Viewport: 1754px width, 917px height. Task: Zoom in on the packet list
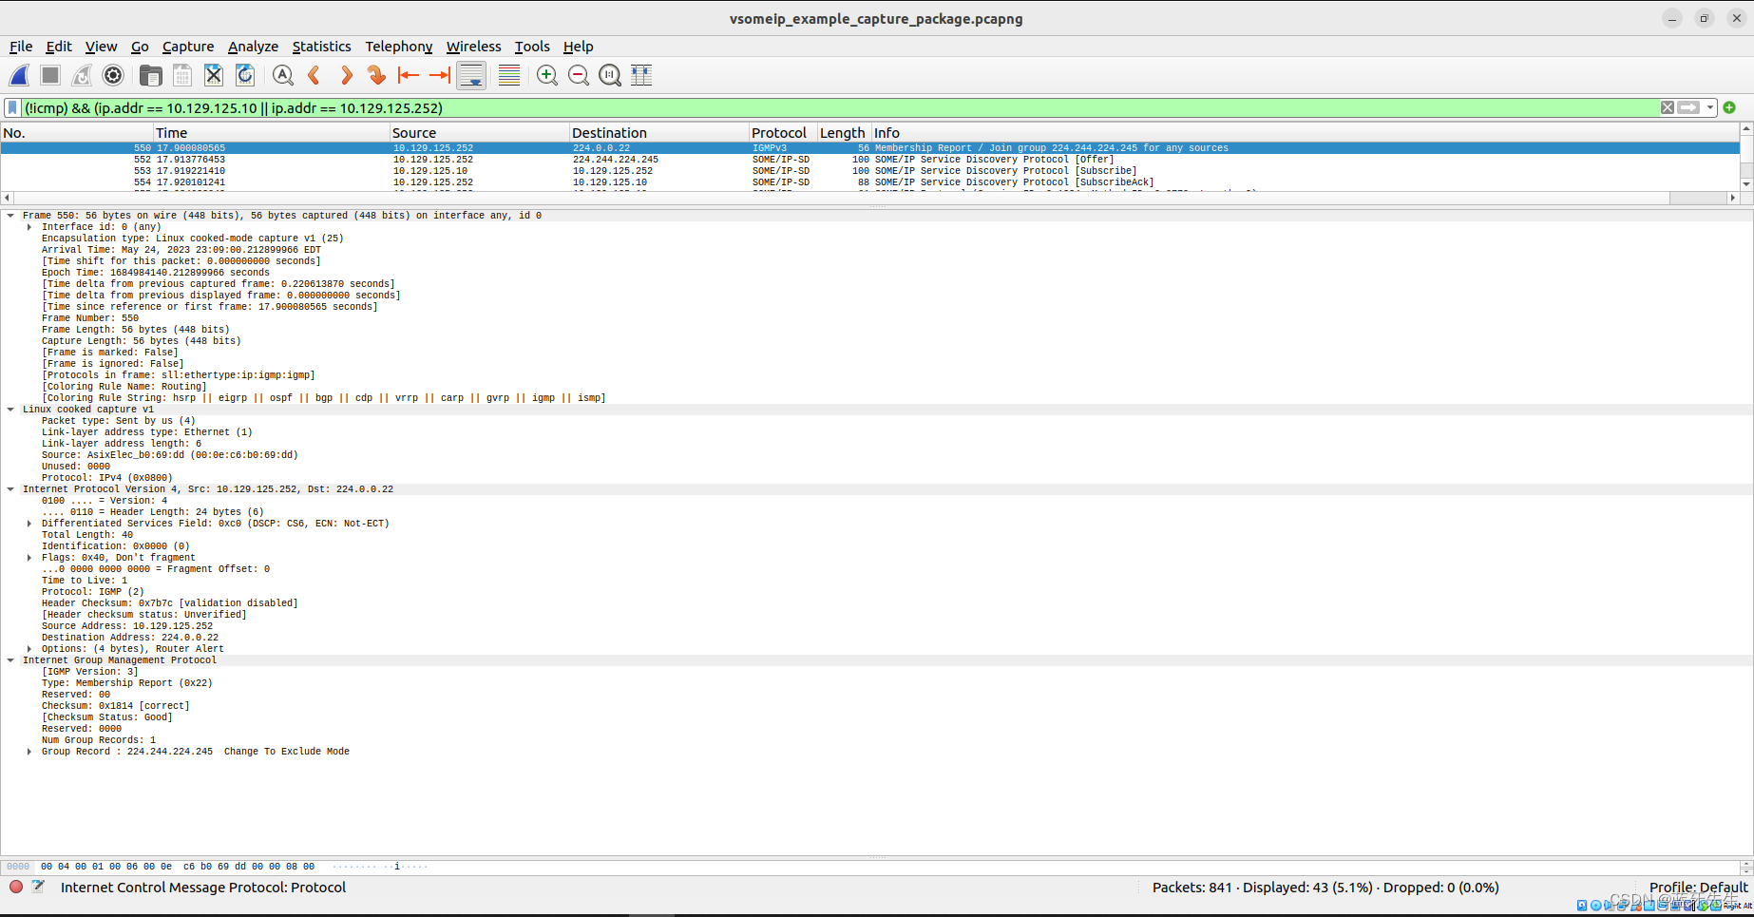(546, 75)
